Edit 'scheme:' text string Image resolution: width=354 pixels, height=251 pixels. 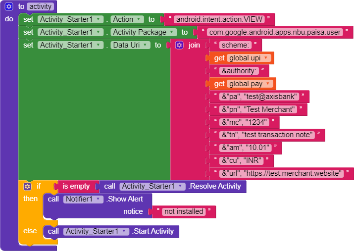coord(235,45)
